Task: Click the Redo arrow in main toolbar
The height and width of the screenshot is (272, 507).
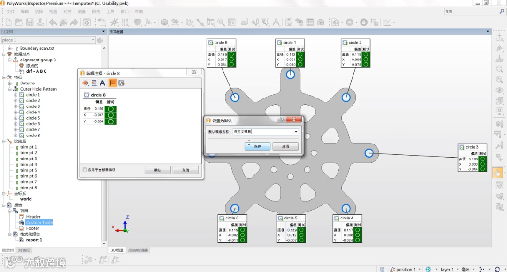Action: coord(74,23)
